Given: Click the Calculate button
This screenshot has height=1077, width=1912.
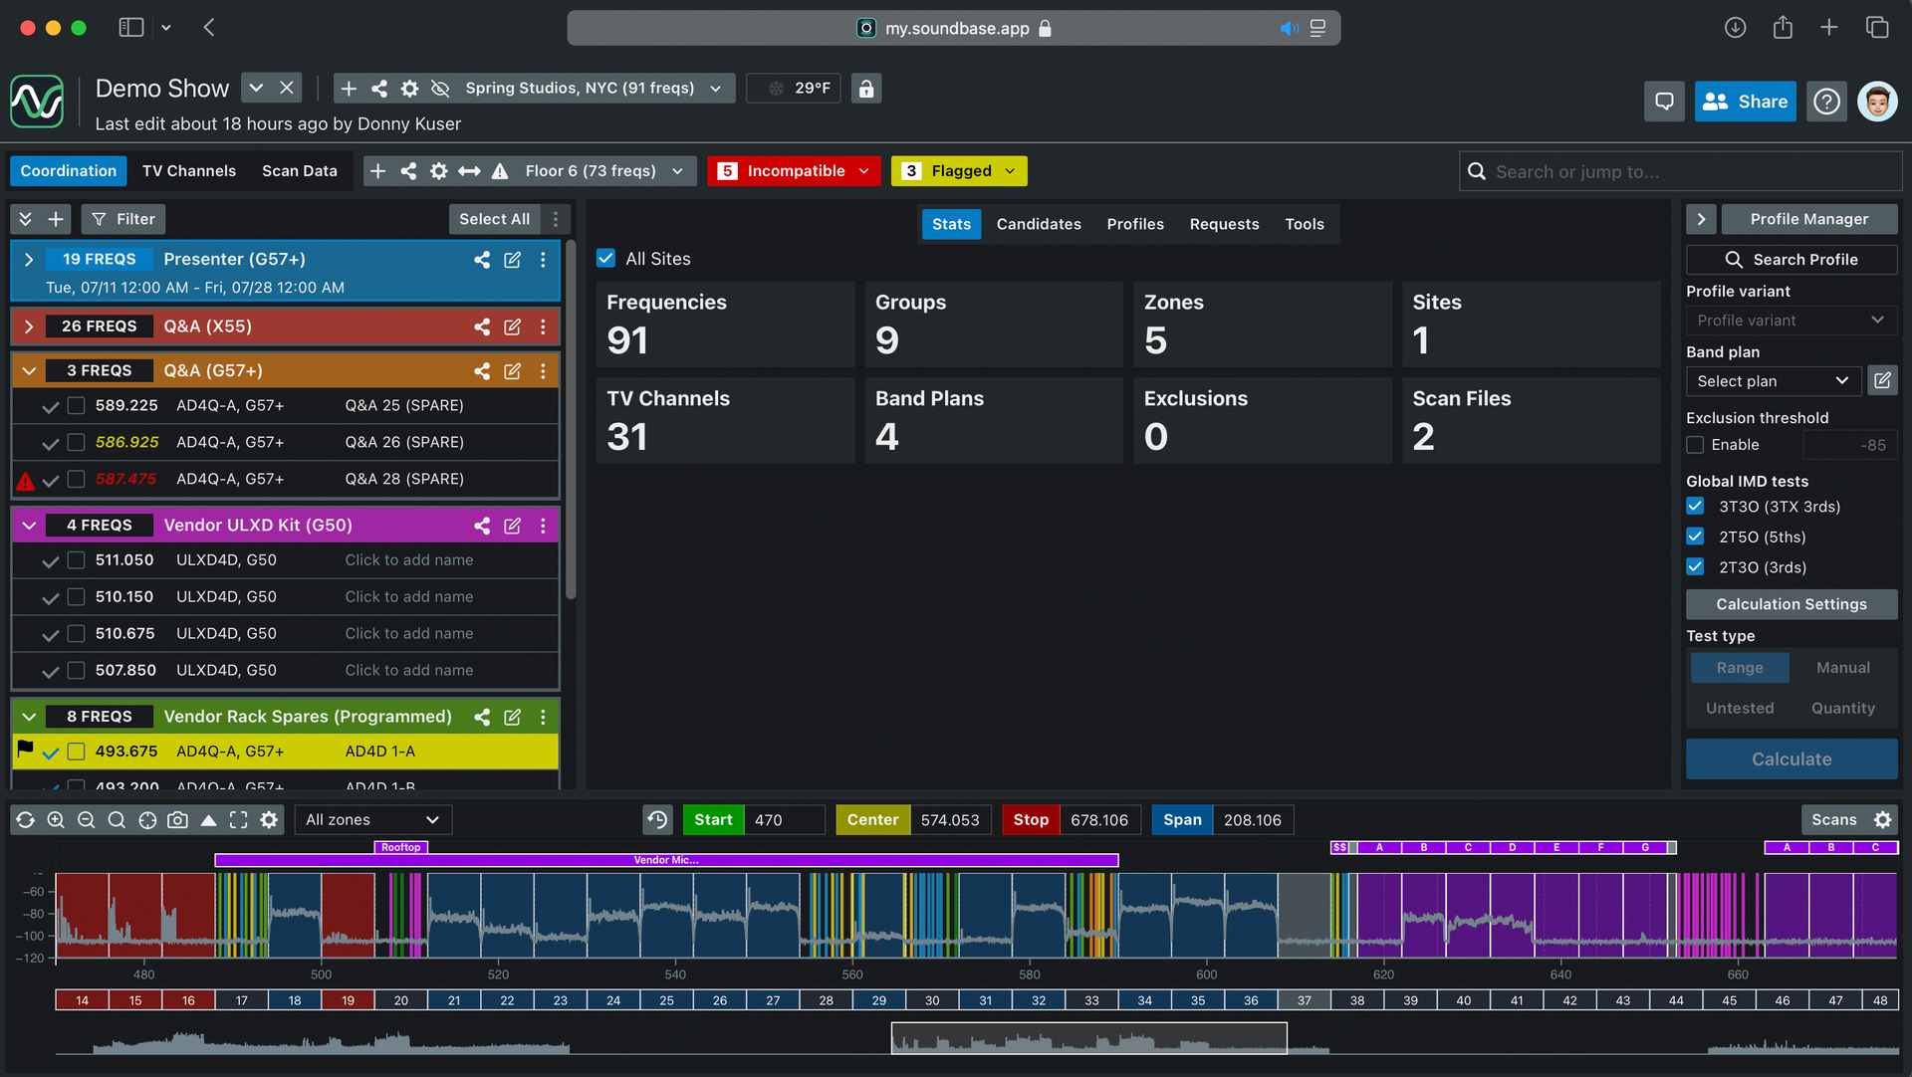Looking at the screenshot, I should pos(1791,758).
